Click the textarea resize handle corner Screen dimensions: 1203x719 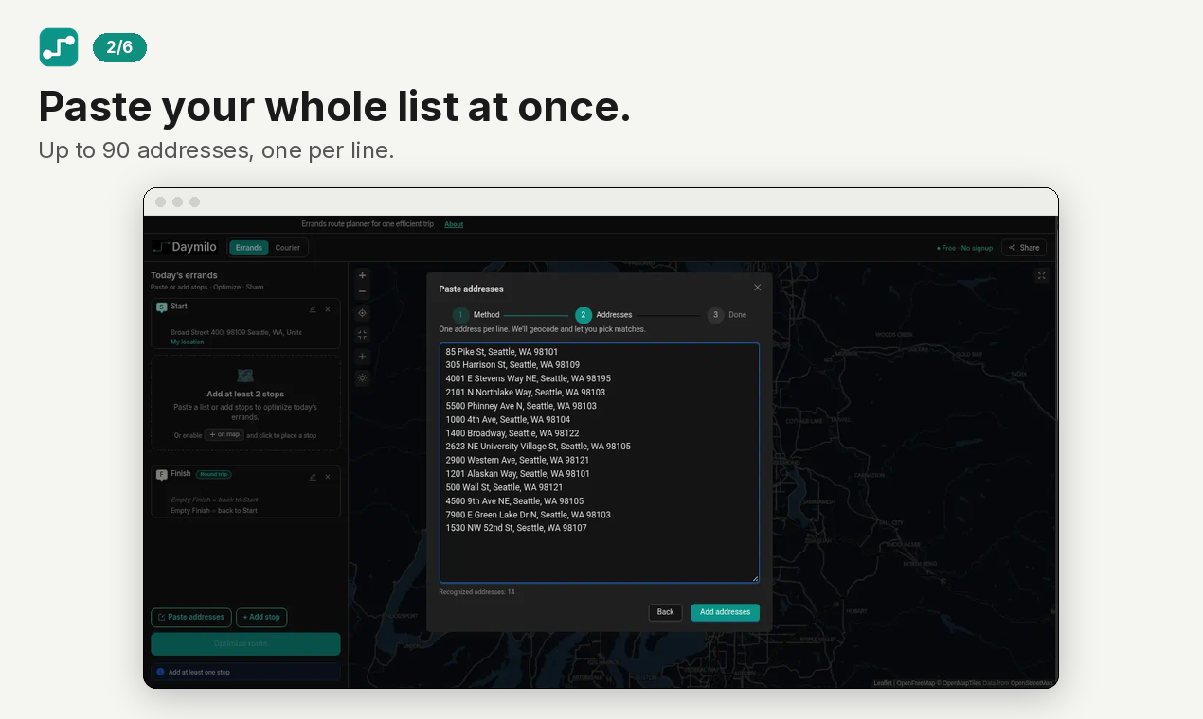(755, 578)
